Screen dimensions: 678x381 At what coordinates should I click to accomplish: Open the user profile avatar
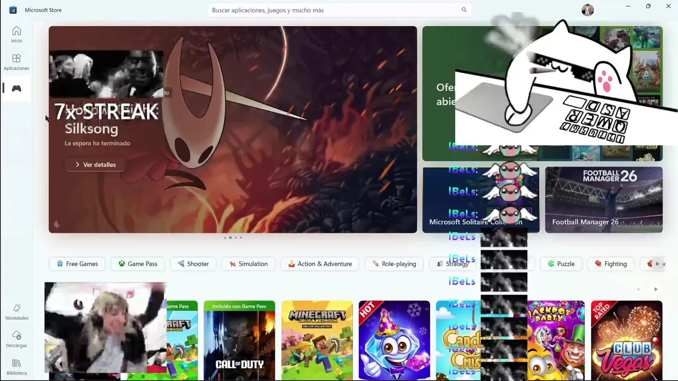tap(587, 10)
